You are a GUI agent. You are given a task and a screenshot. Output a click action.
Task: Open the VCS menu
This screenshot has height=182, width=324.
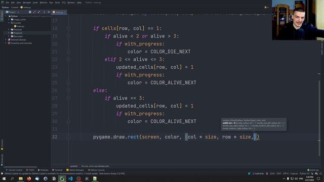click(64, 3)
